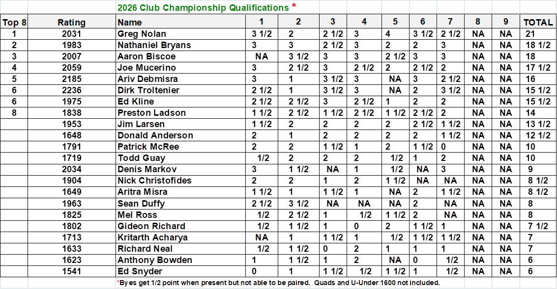
Task: Click Ariv Debmisra's total of 16
Action: pos(530,79)
